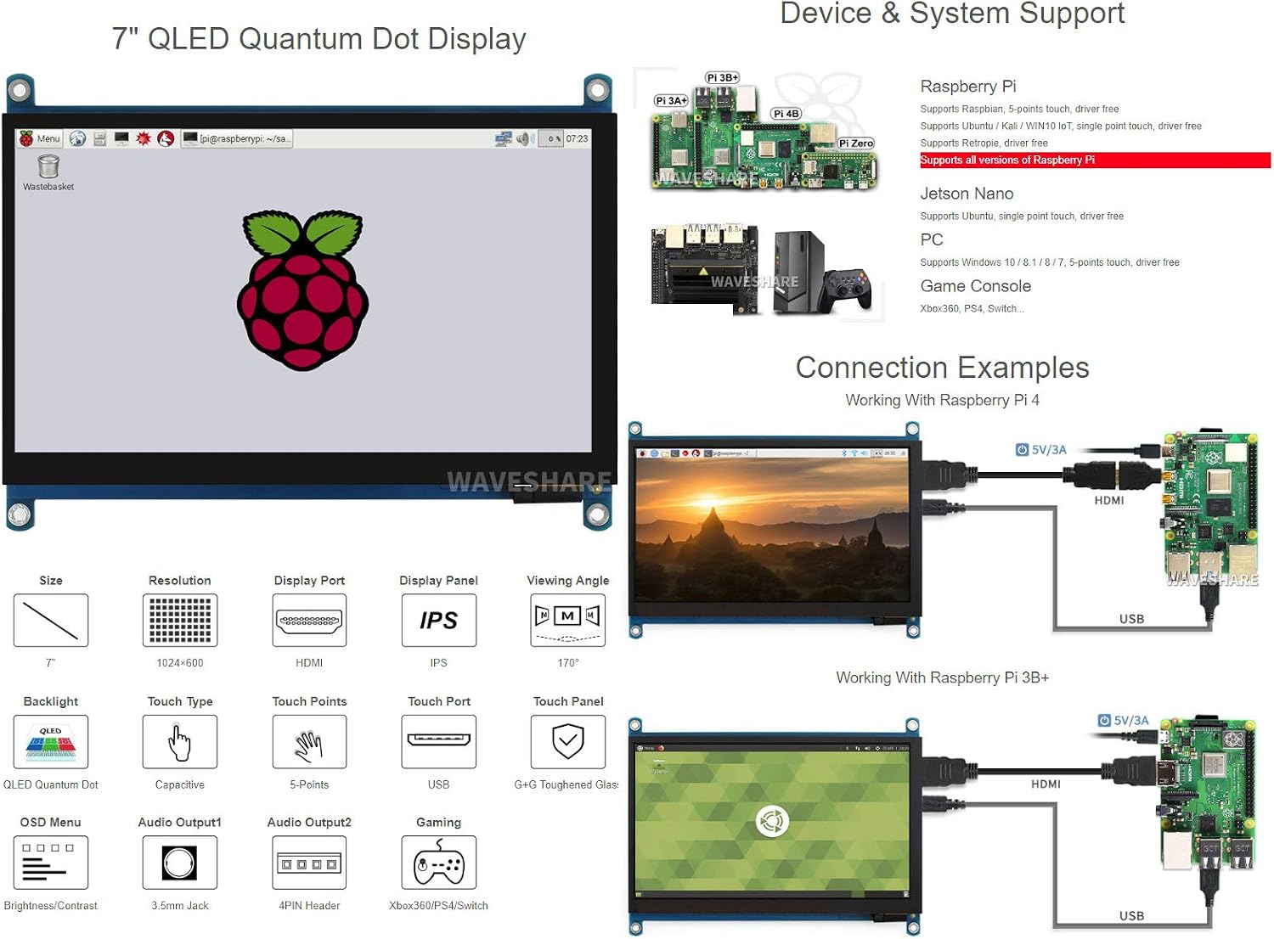The width and height of the screenshot is (1274, 939).
Task: Click the Touch Port USB connector icon
Action: (438, 742)
